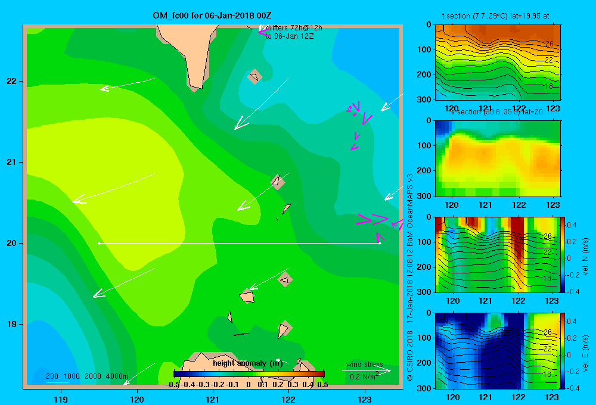Open the temperature section plot panel
Screen dimensions: 596x405
pos(498,63)
